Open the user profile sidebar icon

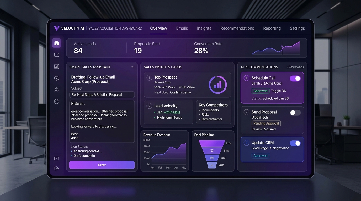pyautogui.click(x=56, y=90)
